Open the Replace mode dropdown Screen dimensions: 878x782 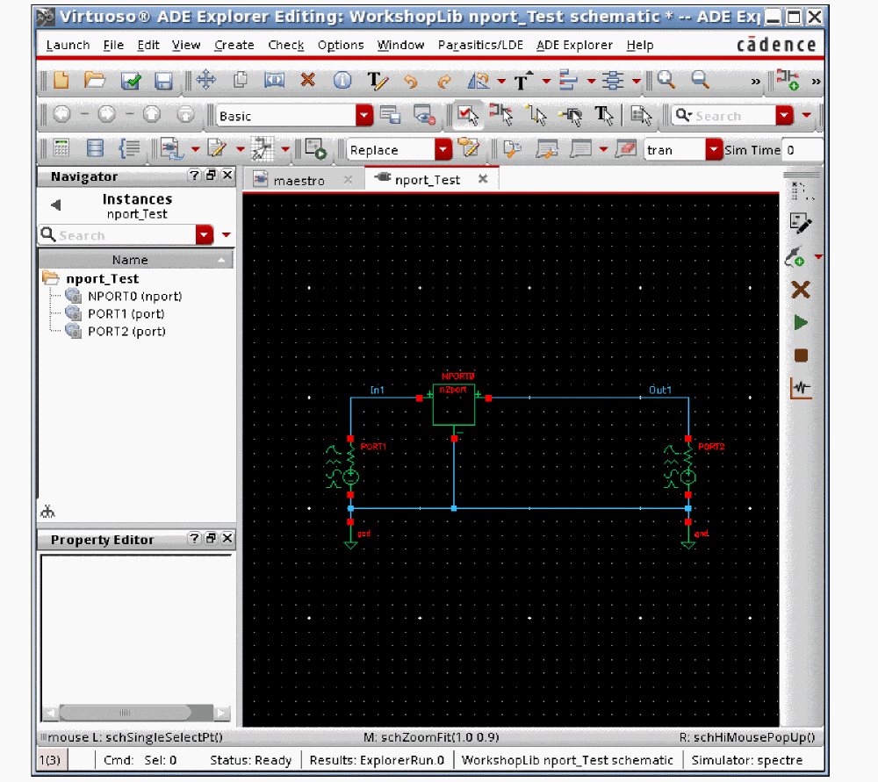tap(443, 150)
